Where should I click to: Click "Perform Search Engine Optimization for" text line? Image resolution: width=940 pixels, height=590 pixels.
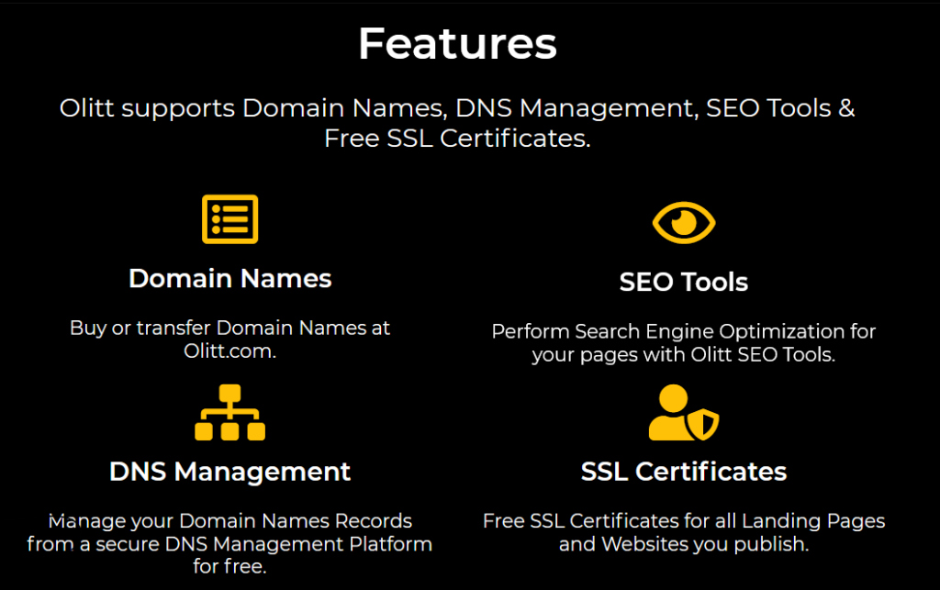point(683,331)
